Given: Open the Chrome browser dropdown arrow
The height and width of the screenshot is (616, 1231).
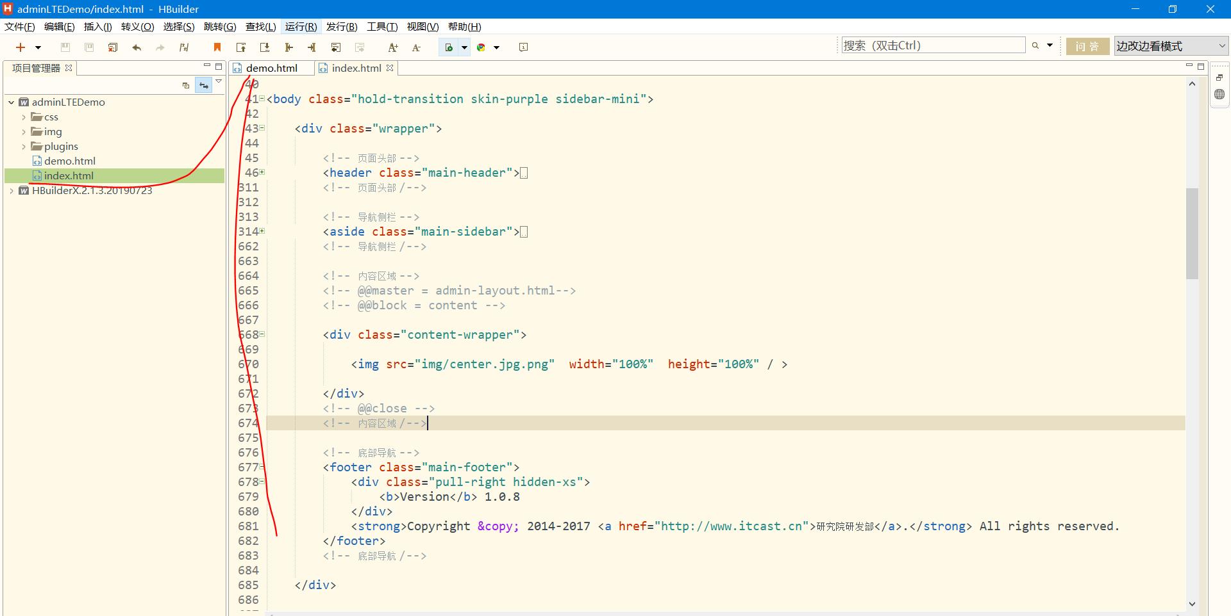Looking at the screenshot, I should (x=496, y=47).
